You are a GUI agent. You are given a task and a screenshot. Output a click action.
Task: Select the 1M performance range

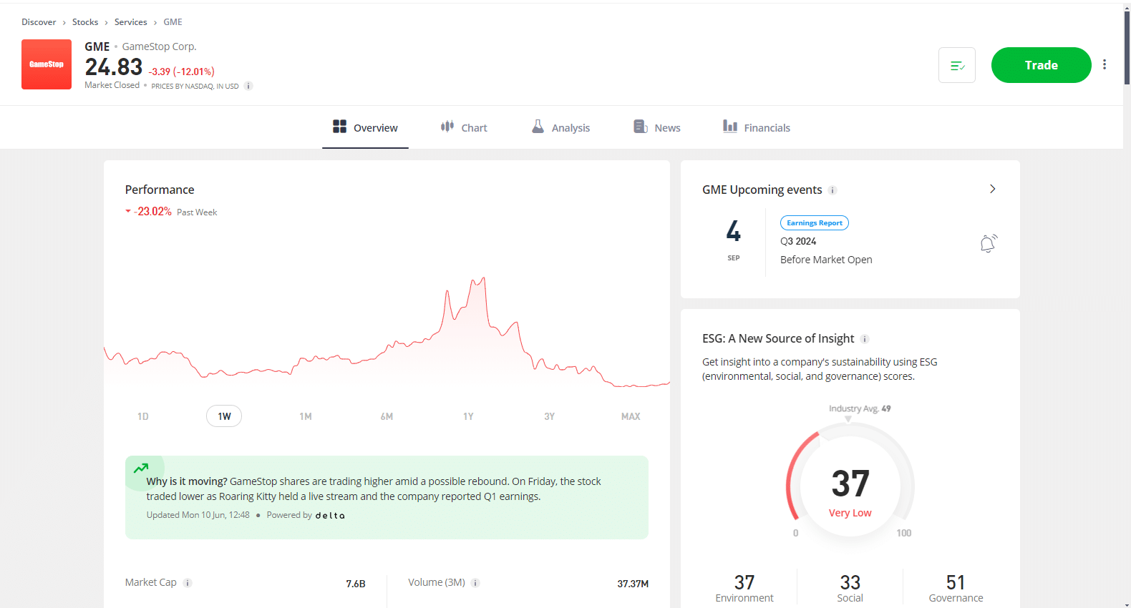pos(306,416)
